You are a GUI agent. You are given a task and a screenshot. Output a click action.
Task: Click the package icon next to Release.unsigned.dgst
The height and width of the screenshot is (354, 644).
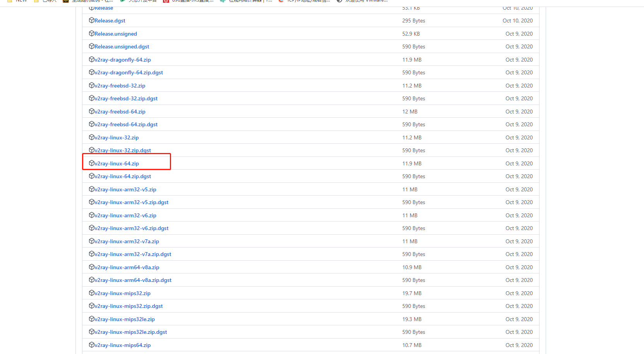tap(92, 46)
